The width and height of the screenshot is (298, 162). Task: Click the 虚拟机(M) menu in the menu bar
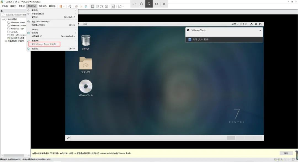pos(31,6)
